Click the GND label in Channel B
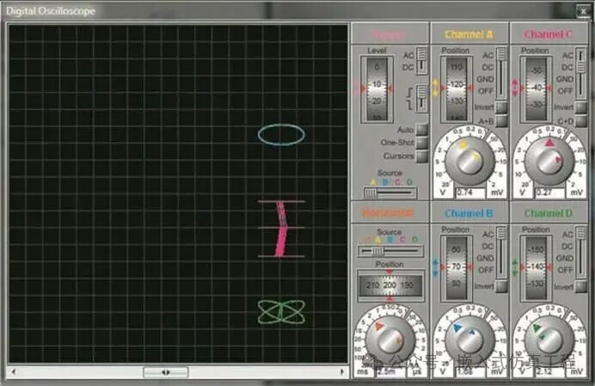The height and width of the screenshot is (386, 595). coord(485,258)
